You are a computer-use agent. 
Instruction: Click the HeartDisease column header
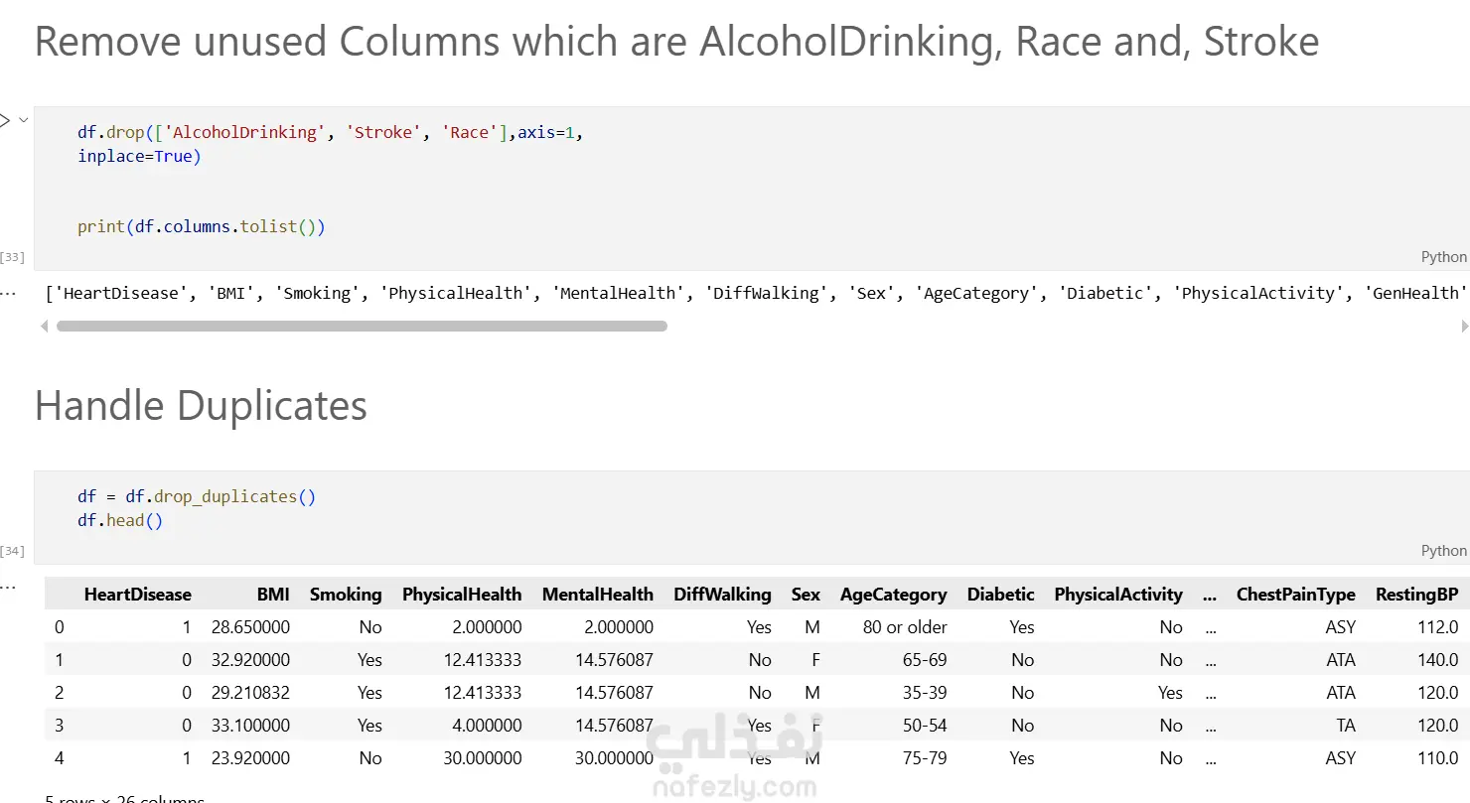[137, 595]
